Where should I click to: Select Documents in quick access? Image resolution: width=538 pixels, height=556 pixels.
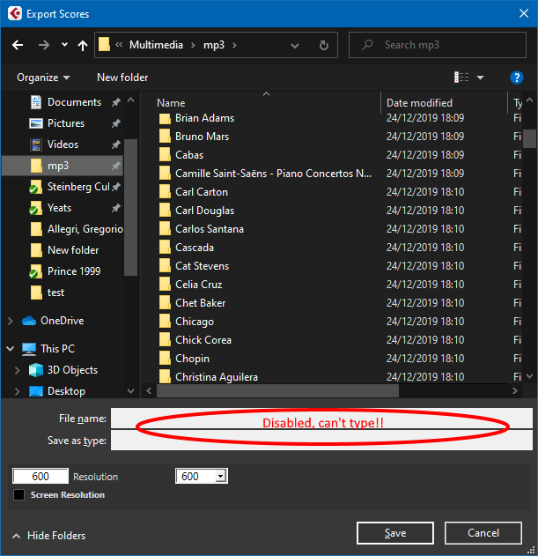(75, 102)
